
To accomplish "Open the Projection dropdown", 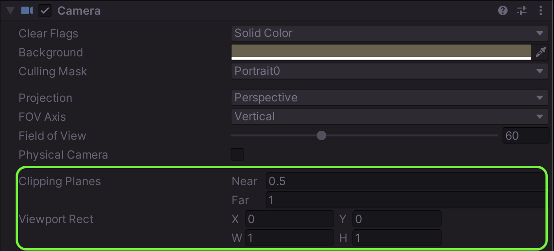I will click(x=389, y=98).
